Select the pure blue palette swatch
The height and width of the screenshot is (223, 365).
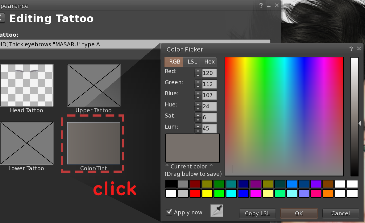coord(243,193)
